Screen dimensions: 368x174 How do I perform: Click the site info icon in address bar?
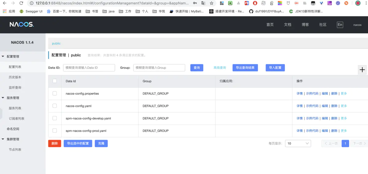32,3
